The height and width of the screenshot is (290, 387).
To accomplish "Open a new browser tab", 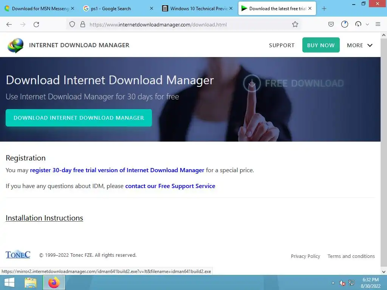I will pos(324,9).
